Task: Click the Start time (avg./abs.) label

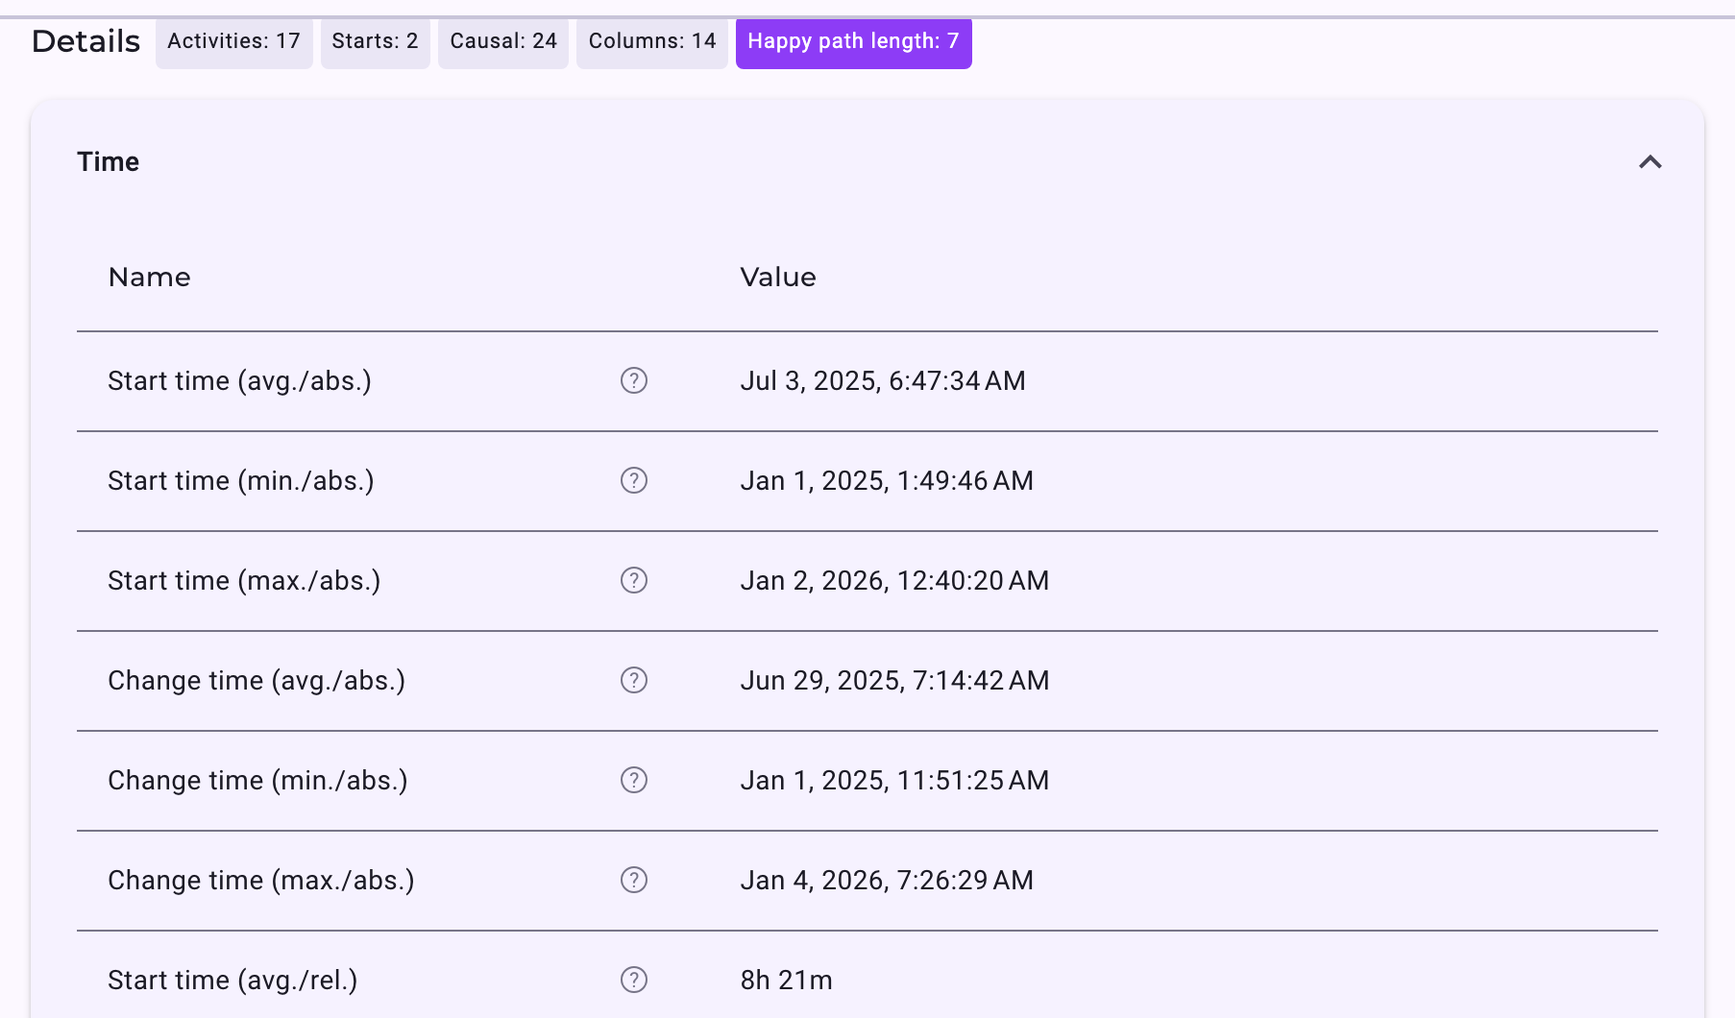Action: (240, 381)
